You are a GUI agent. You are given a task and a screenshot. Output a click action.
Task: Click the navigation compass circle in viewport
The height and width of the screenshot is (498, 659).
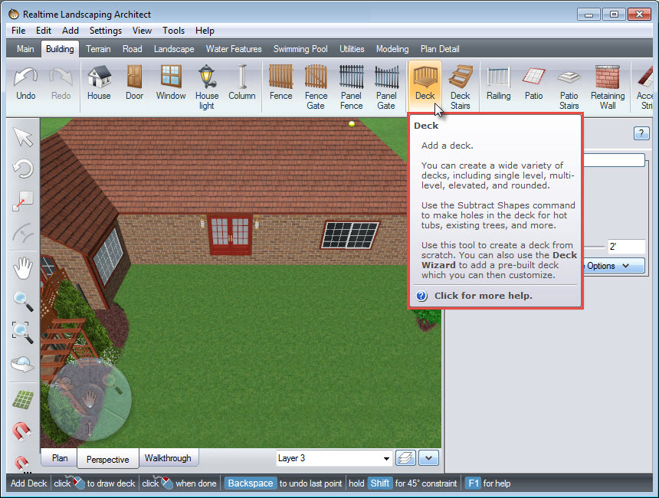pyautogui.click(x=90, y=400)
